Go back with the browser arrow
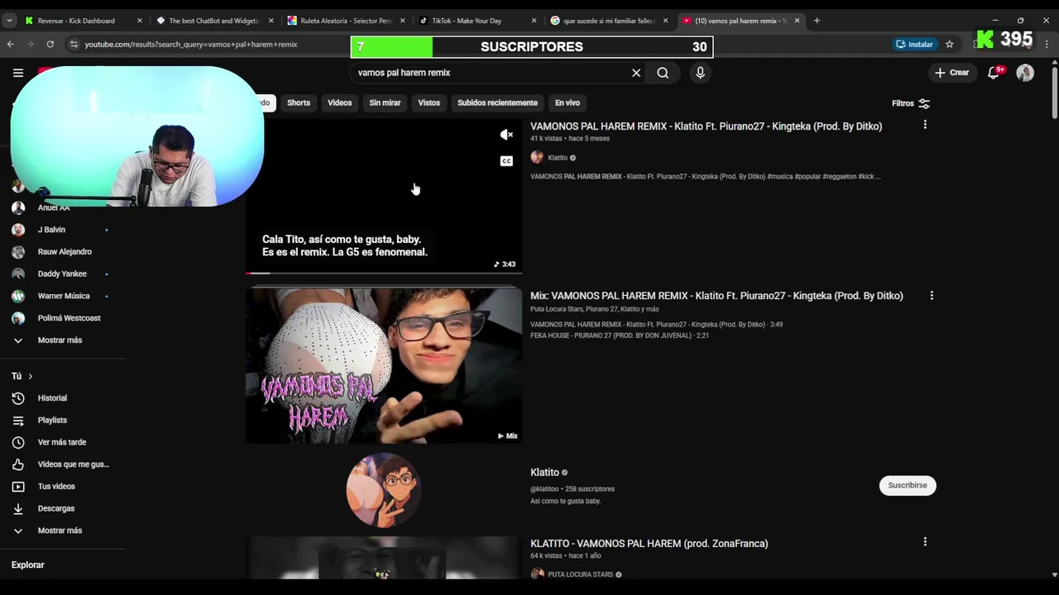This screenshot has height=595, width=1059. pyautogui.click(x=11, y=45)
